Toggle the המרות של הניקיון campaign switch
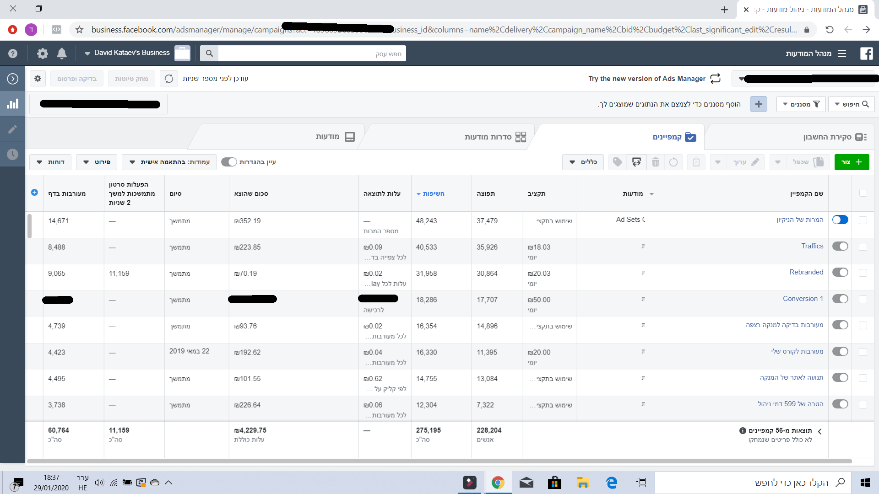The width and height of the screenshot is (879, 494). (x=840, y=220)
